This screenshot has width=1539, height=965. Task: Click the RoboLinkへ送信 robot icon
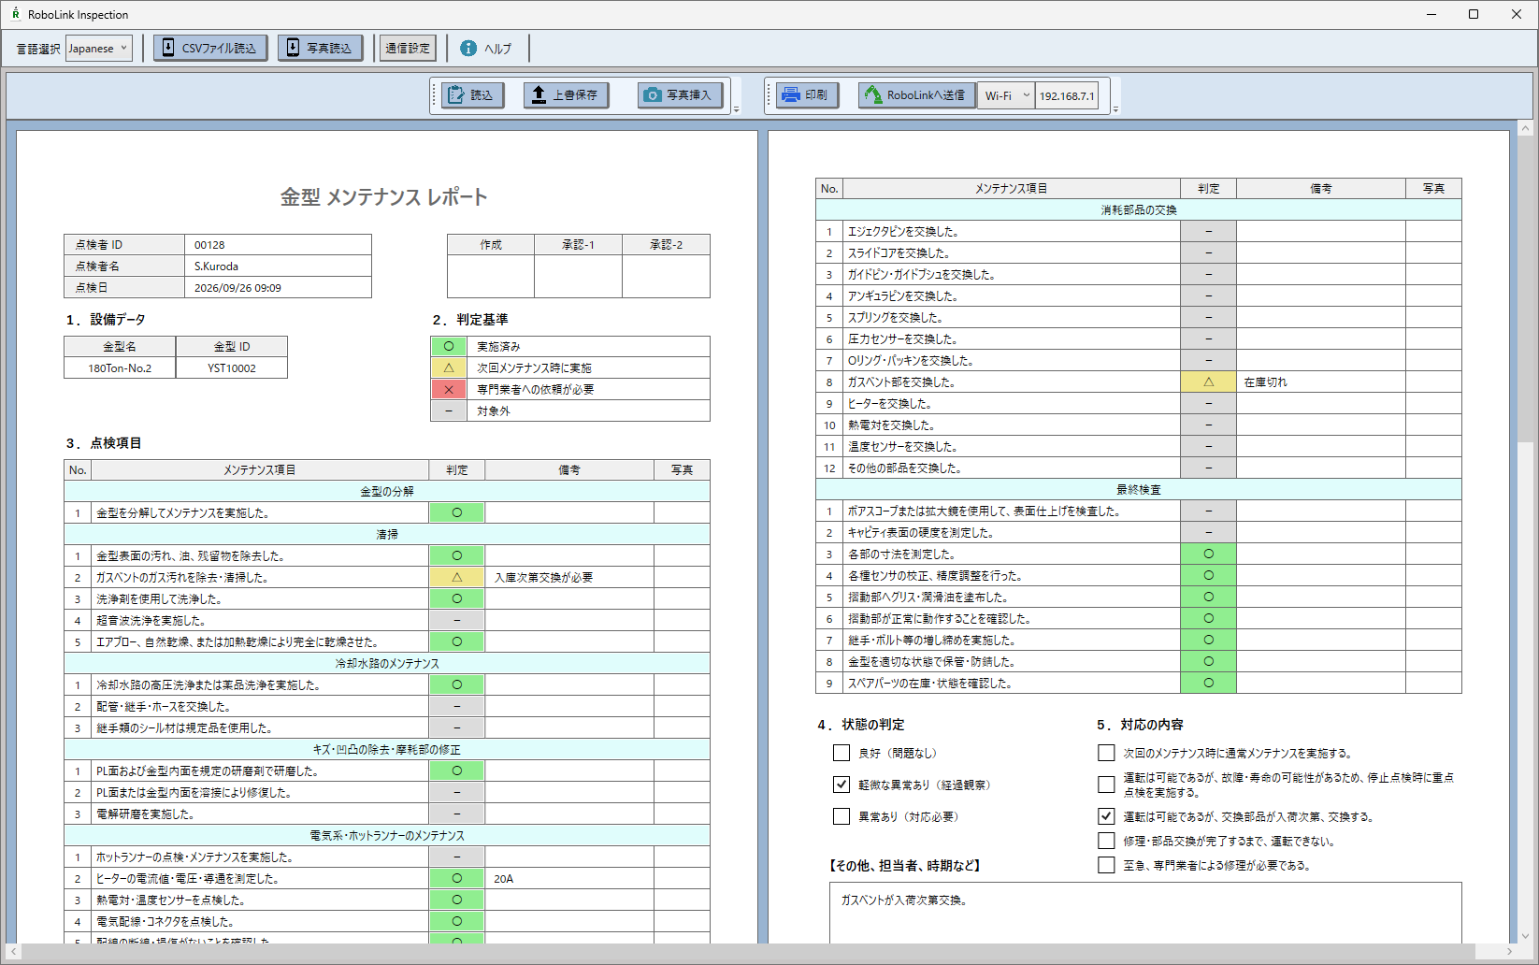pos(872,94)
